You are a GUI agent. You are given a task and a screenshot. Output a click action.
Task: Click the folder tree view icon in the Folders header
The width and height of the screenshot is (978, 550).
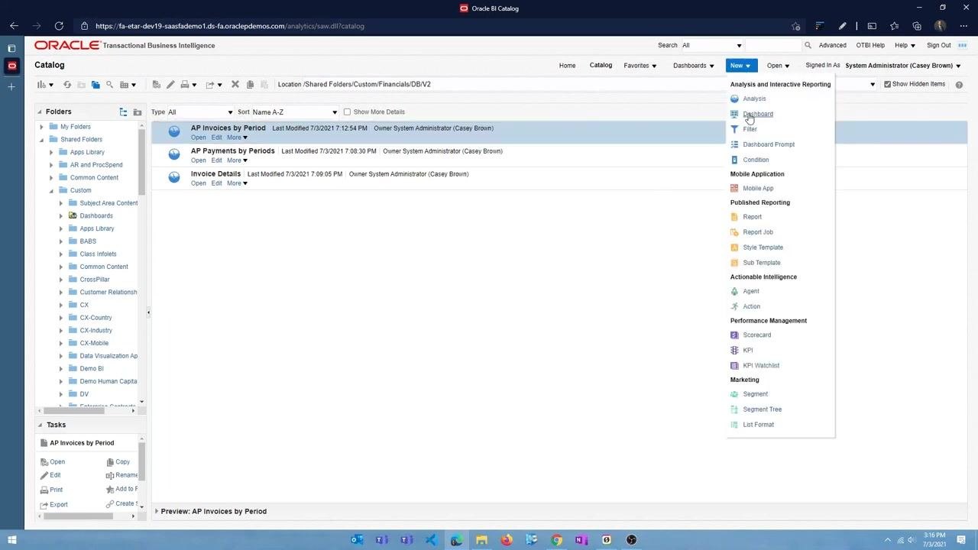(x=123, y=112)
